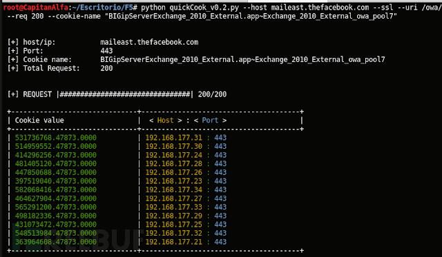Click 'maileast.thefacebook.com' next to host/ip
Image resolution: width=442 pixels, height=257 pixels.
[x=149, y=42]
